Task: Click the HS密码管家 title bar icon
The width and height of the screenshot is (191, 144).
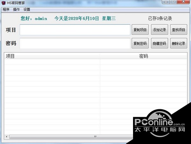Action: click(x=4, y=3)
